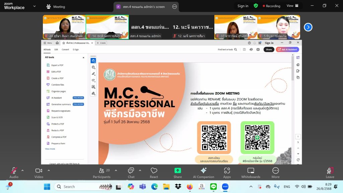Open Whiteboards in Zoom
This screenshot has height=193, width=343.
click(251, 172)
